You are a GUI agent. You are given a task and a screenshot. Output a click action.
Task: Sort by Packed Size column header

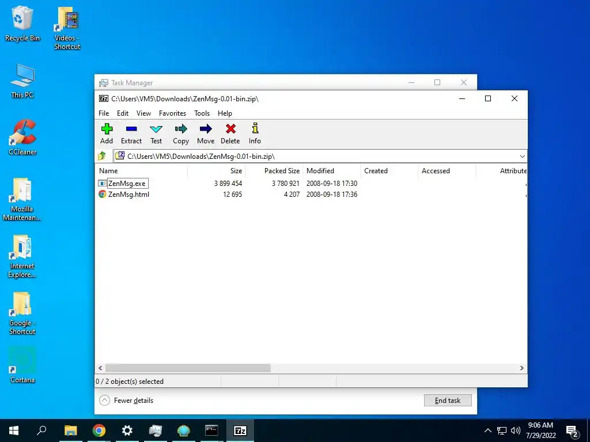[274, 170]
